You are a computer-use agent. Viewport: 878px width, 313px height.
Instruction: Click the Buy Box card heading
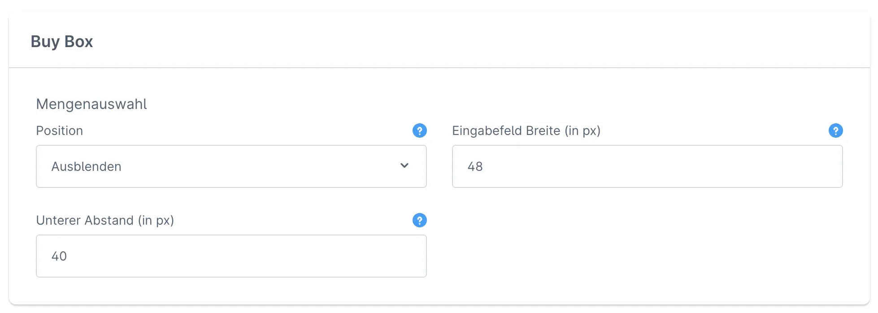[62, 42]
